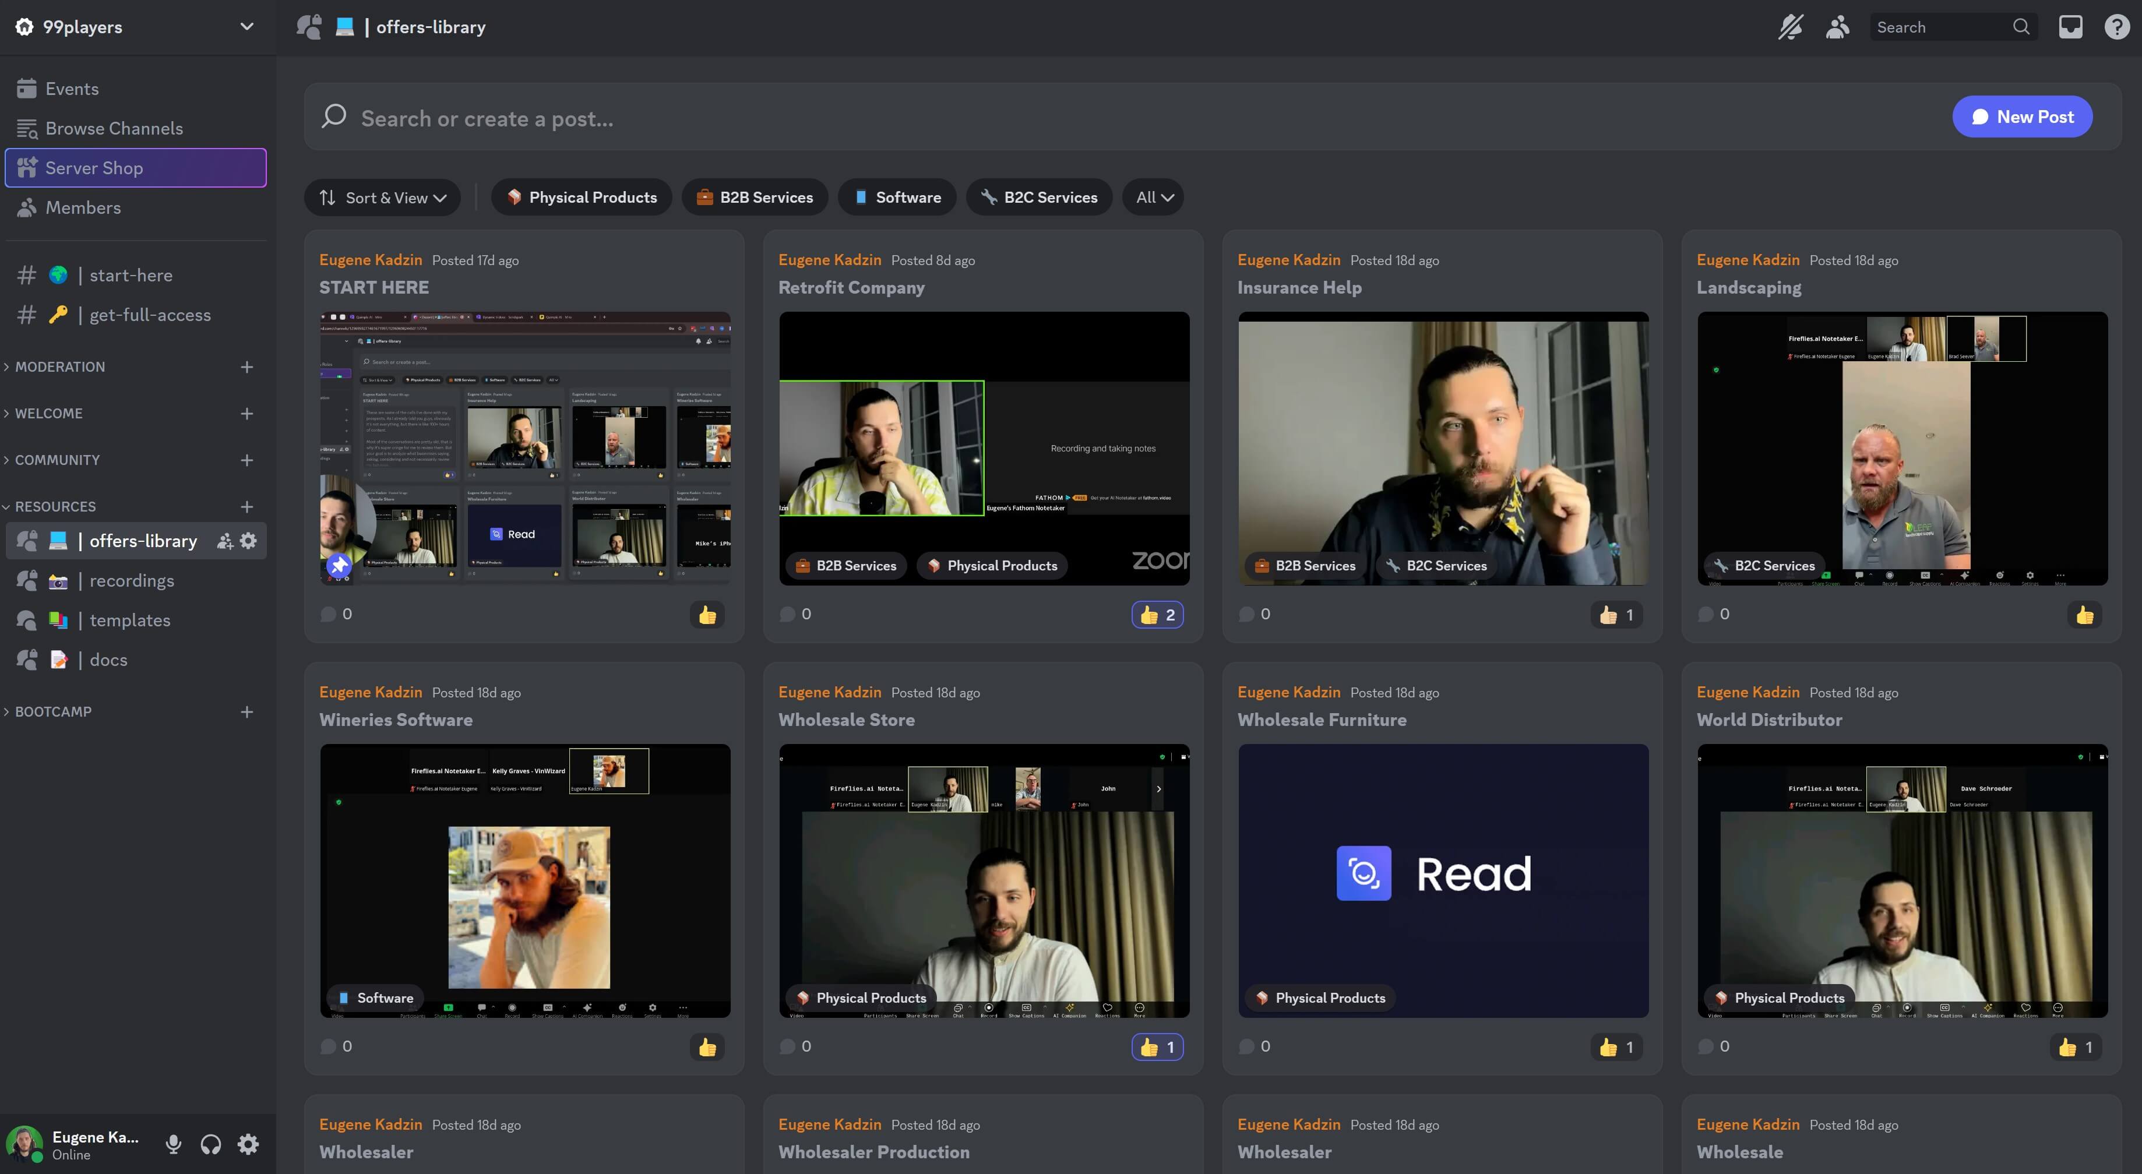Click the help question mark icon
2142x1174 pixels.
pos(2116,27)
